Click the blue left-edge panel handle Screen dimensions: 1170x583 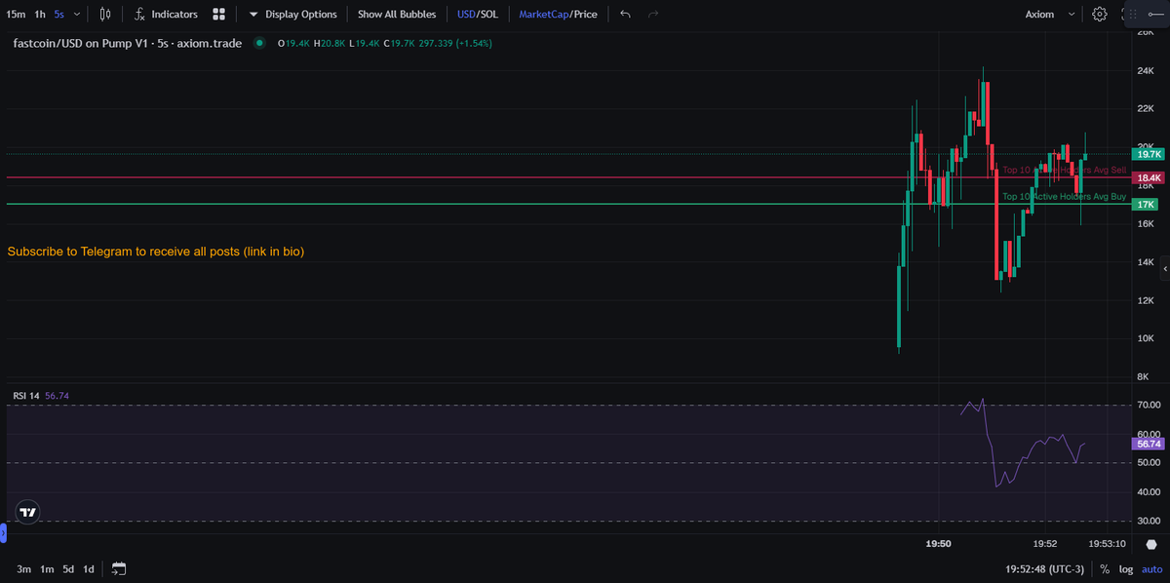(3, 533)
